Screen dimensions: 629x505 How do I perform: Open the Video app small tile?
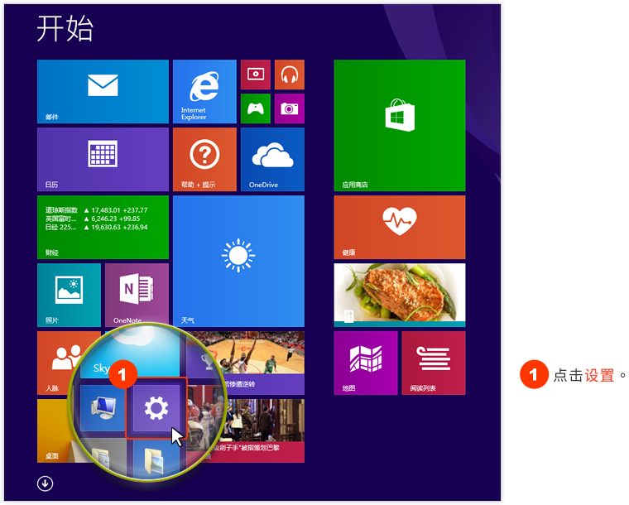(255, 75)
